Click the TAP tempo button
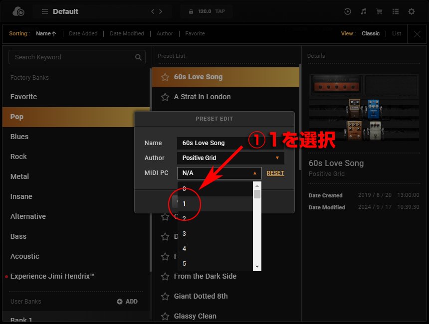Image resolution: width=429 pixels, height=324 pixels. click(220, 11)
